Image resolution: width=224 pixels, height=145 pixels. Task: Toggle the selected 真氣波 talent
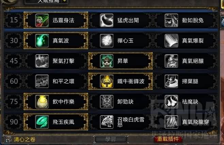(56, 41)
